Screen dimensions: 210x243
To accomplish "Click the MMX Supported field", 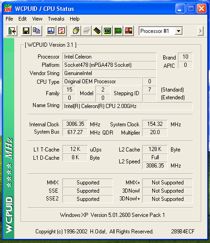I will tap(88, 183).
